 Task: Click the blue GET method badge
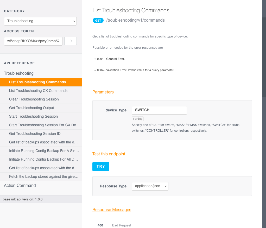[98, 21]
